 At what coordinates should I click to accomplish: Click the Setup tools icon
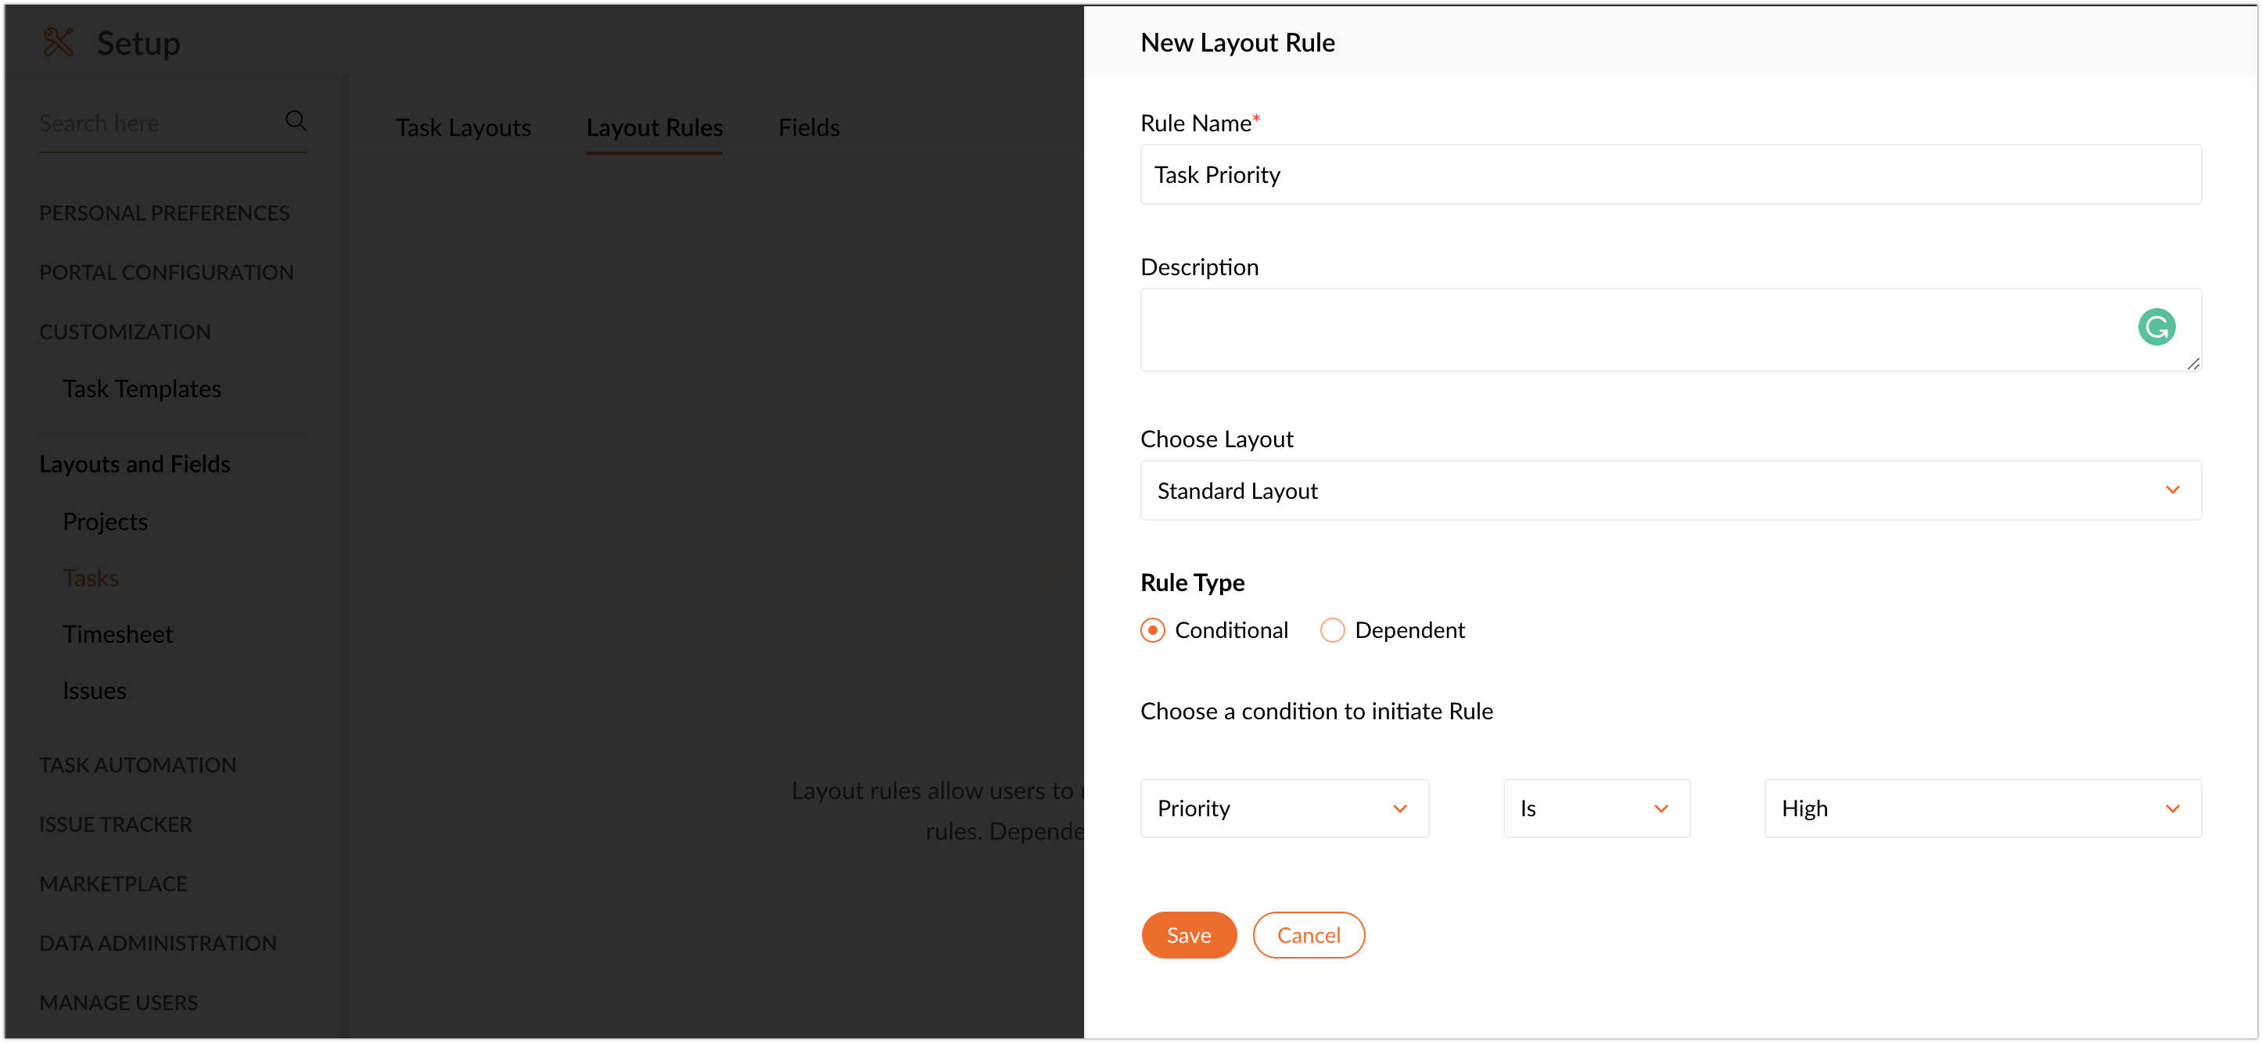coord(59,42)
